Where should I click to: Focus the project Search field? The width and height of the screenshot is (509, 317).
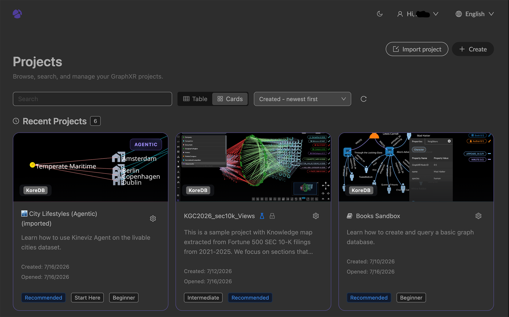(93, 99)
